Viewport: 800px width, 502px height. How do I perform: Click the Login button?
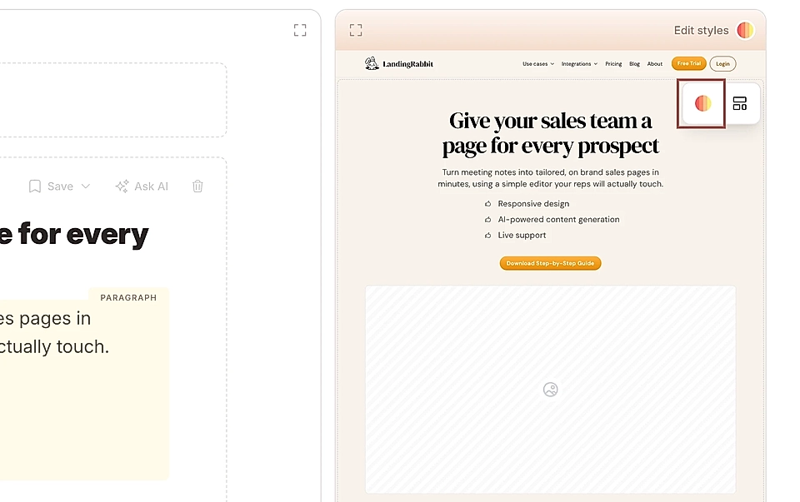(722, 63)
